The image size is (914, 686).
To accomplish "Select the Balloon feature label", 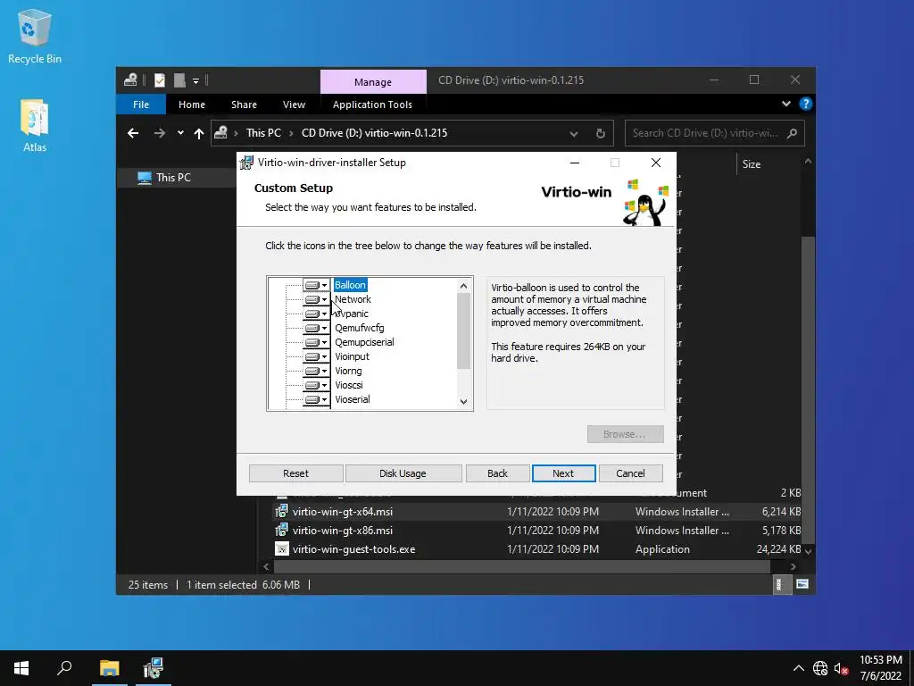I will [x=350, y=285].
